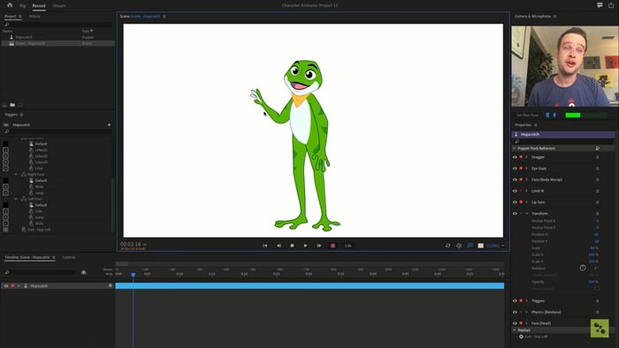Toggle camera input icon
This screenshot has height=348, width=619.
pos(547,115)
